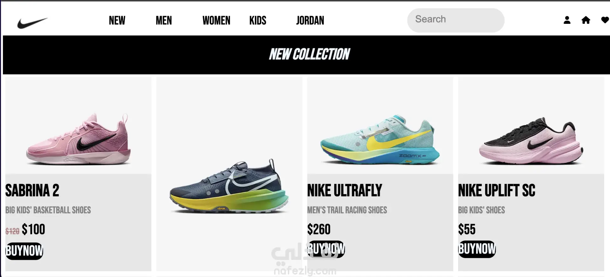Select the MEN navigation item
The width and height of the screenshot is (610, 277).
[164, 21]
